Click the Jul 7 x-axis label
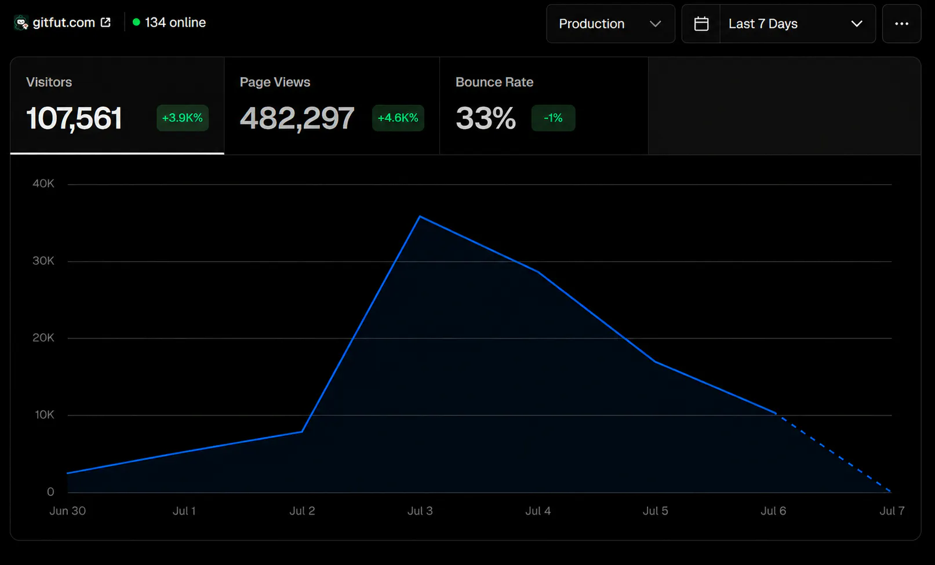Viewport: 935px width, 565px height. click(x=892, y=511)
